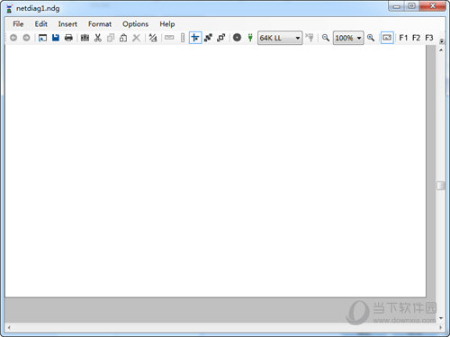Click the back arrow toolbar icon
Viewport: 450px width, 337px height.
(13, 38)
